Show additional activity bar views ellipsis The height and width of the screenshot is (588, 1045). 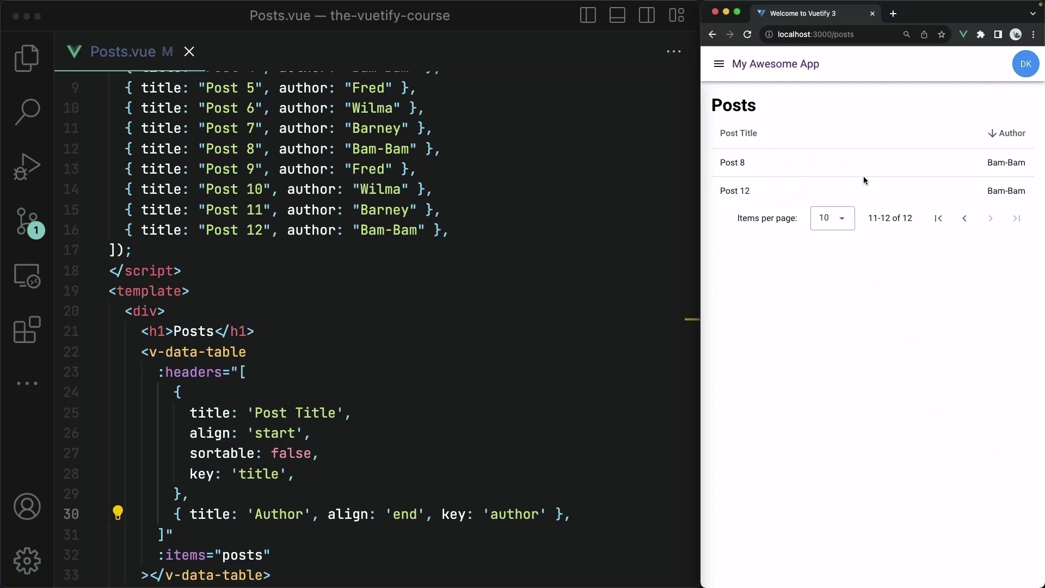[27, 383]
